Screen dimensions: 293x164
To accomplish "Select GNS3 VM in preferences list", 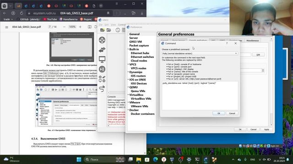I will (x=136, y=41).
